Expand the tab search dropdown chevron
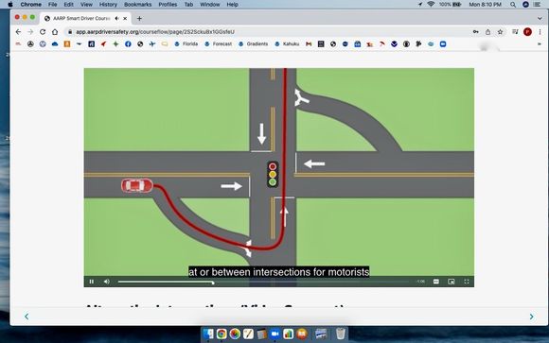 (x=540, y=19)
